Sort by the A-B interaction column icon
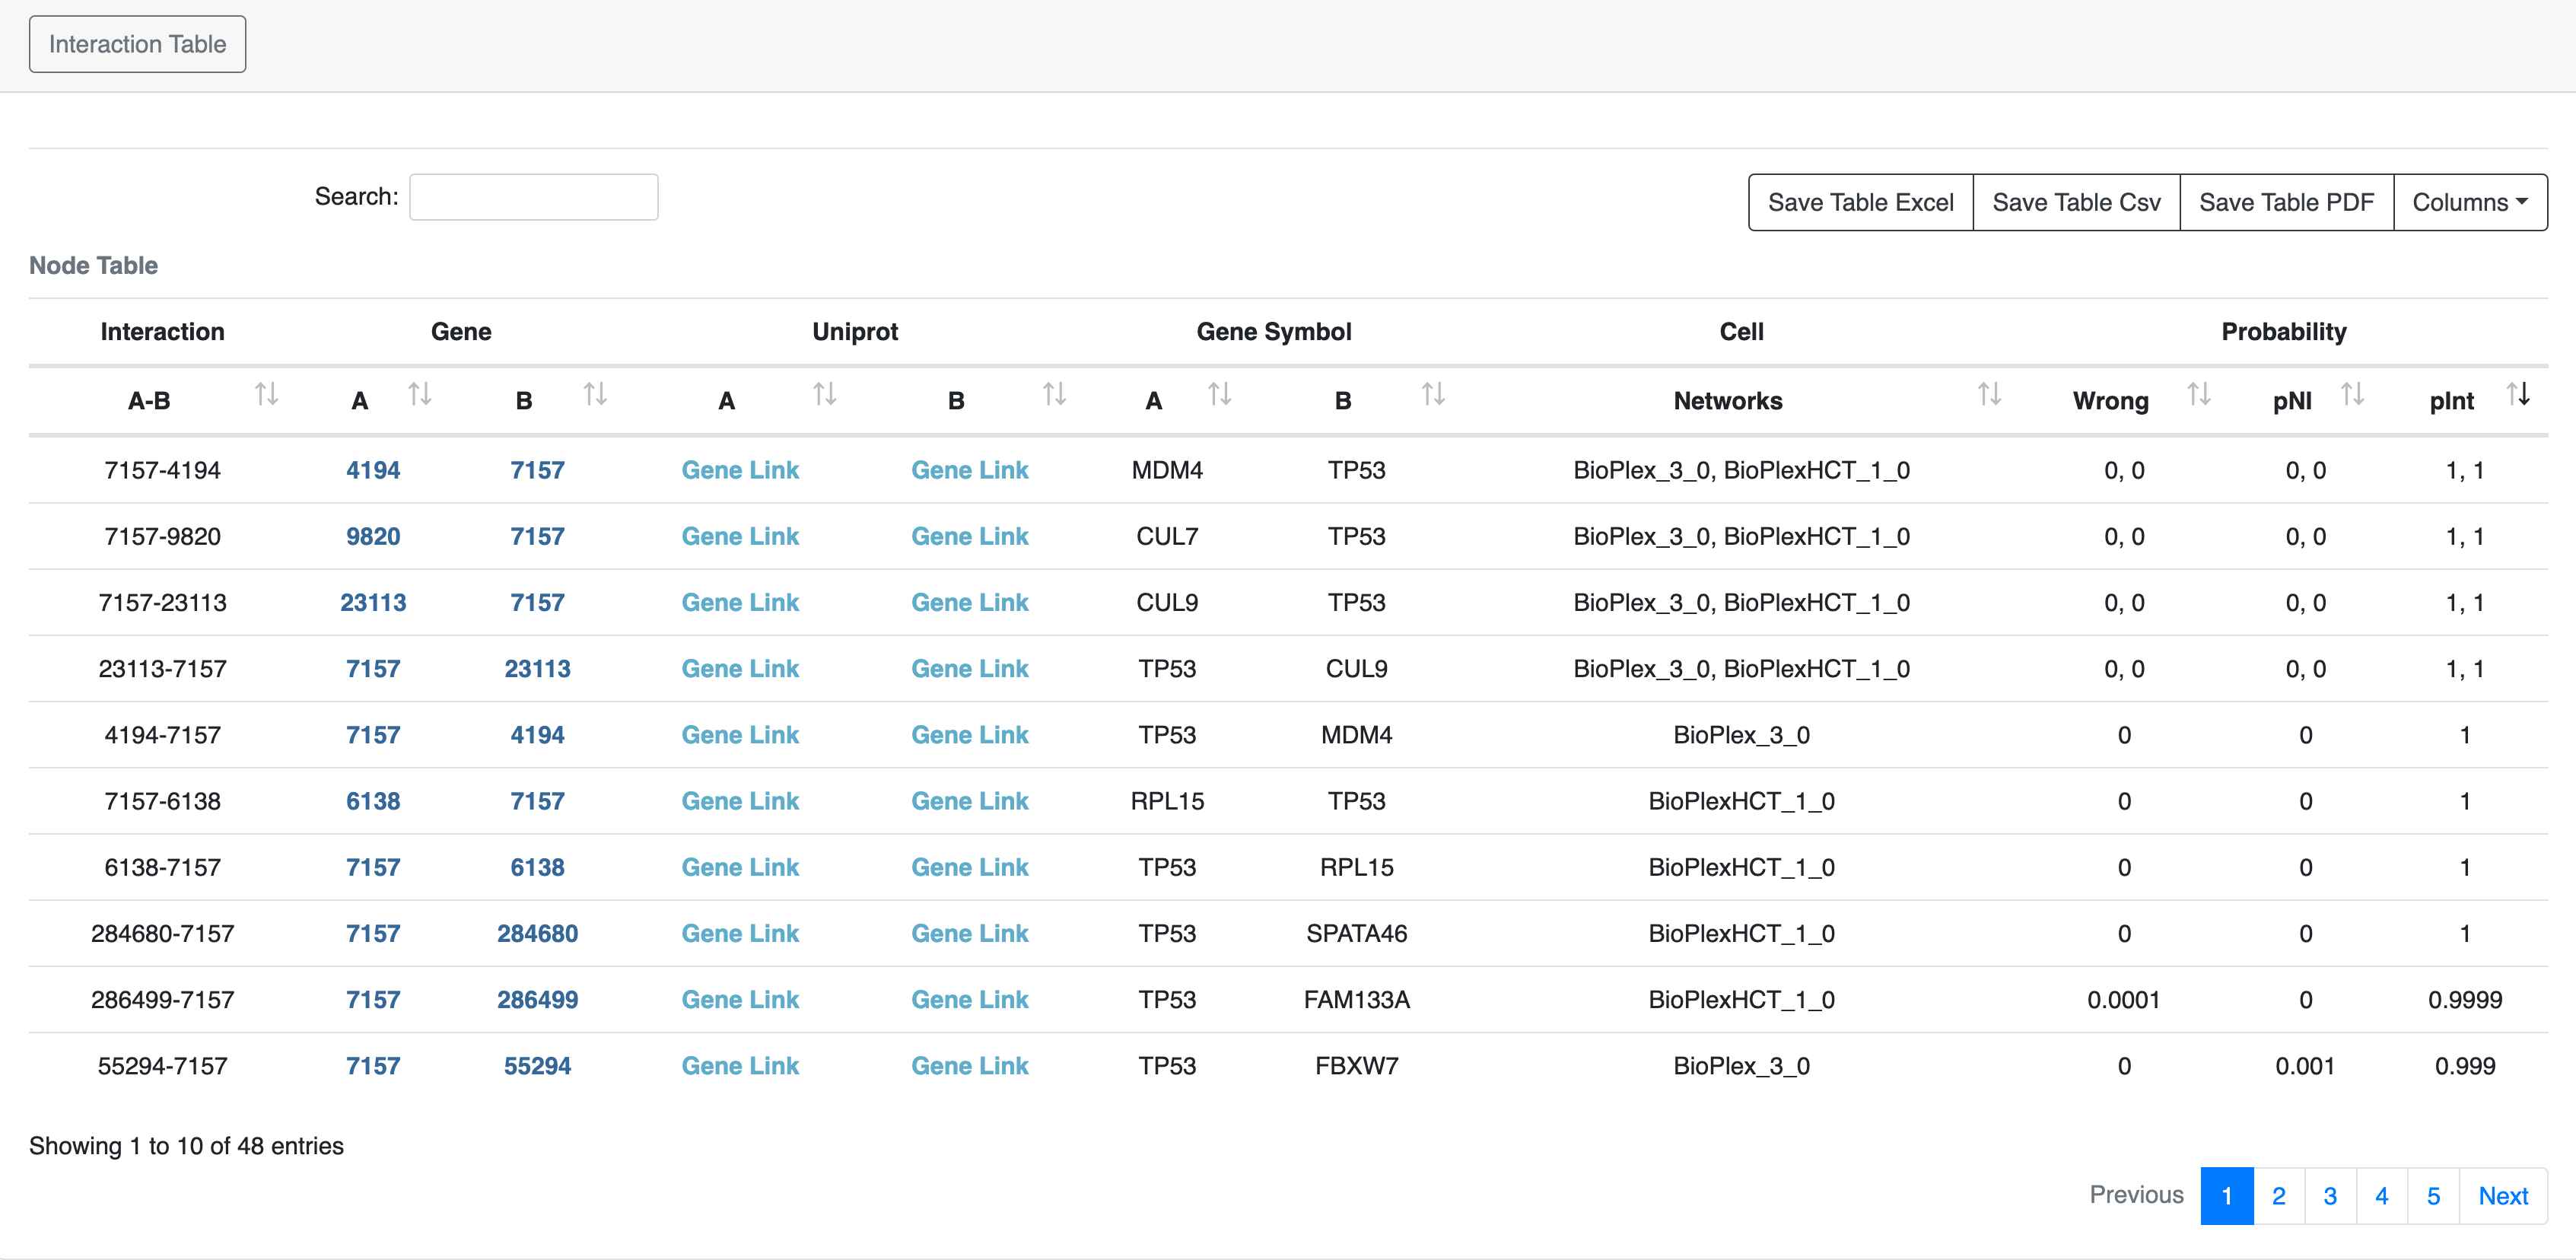 (x=266, y=395)
